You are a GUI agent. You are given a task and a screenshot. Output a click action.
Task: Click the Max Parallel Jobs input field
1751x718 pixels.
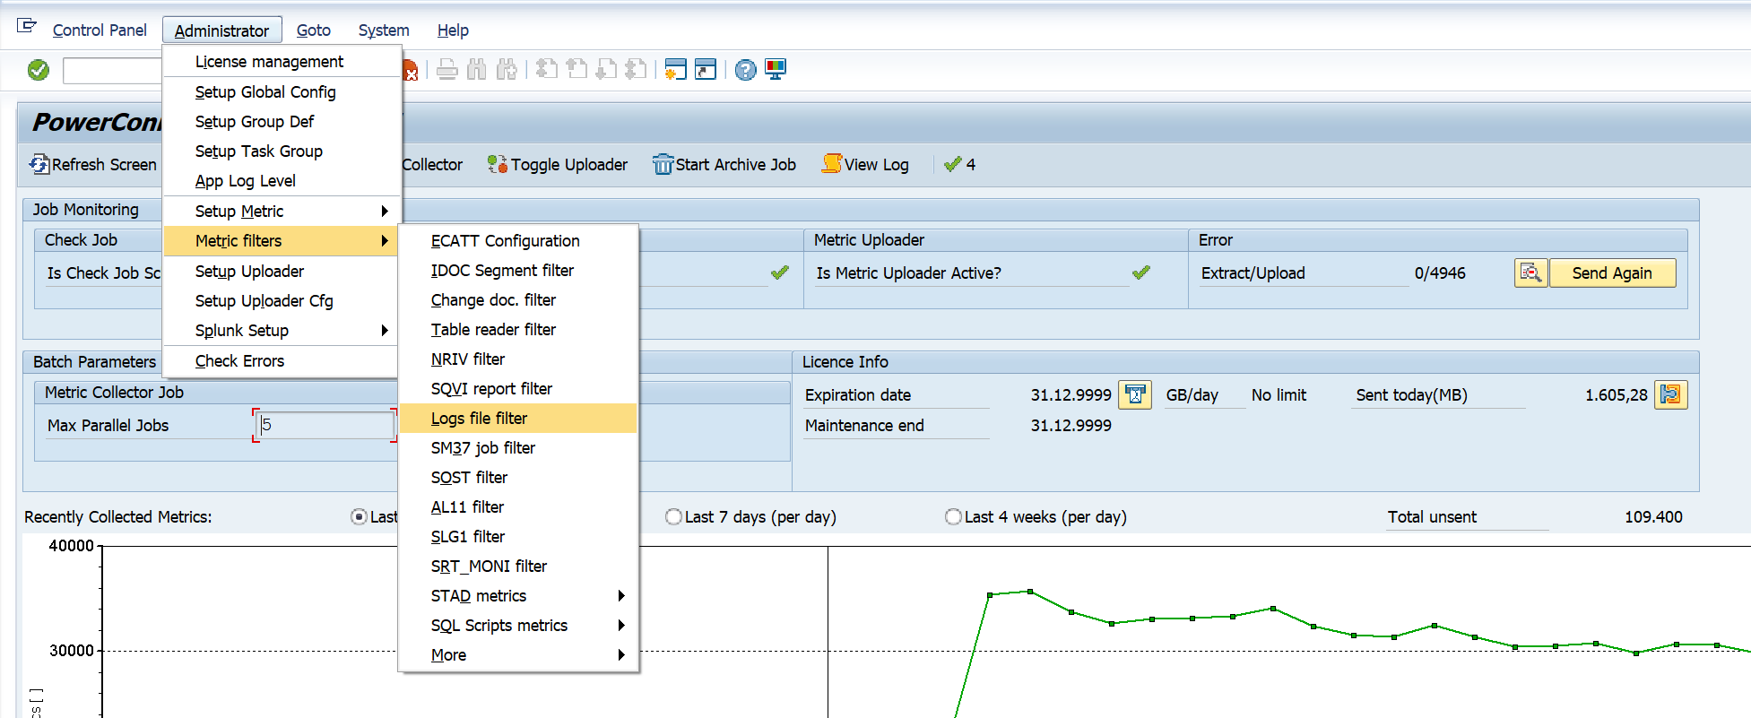coord(325,426)
